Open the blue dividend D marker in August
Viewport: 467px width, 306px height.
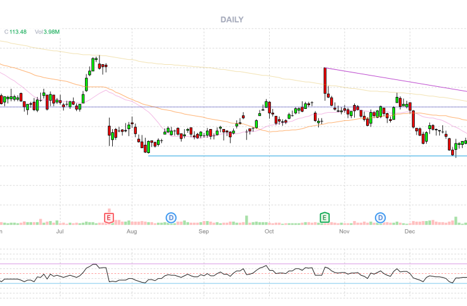click(171, 217)
